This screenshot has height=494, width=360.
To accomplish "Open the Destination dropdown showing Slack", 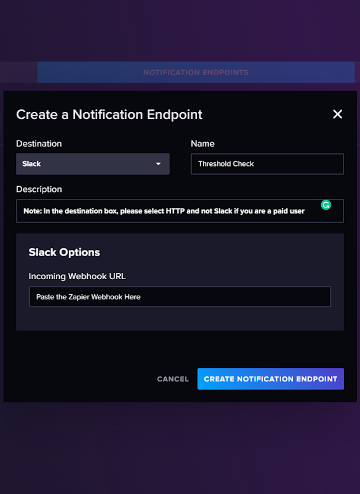I will 93,164.
